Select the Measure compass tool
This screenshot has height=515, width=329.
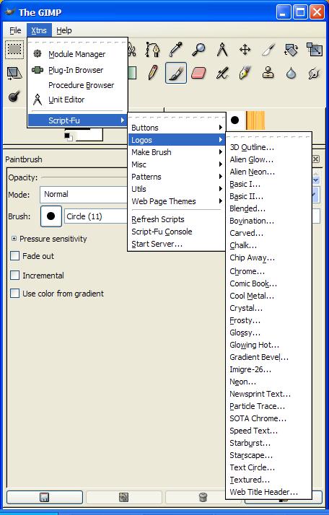click(x=221, y=50)
